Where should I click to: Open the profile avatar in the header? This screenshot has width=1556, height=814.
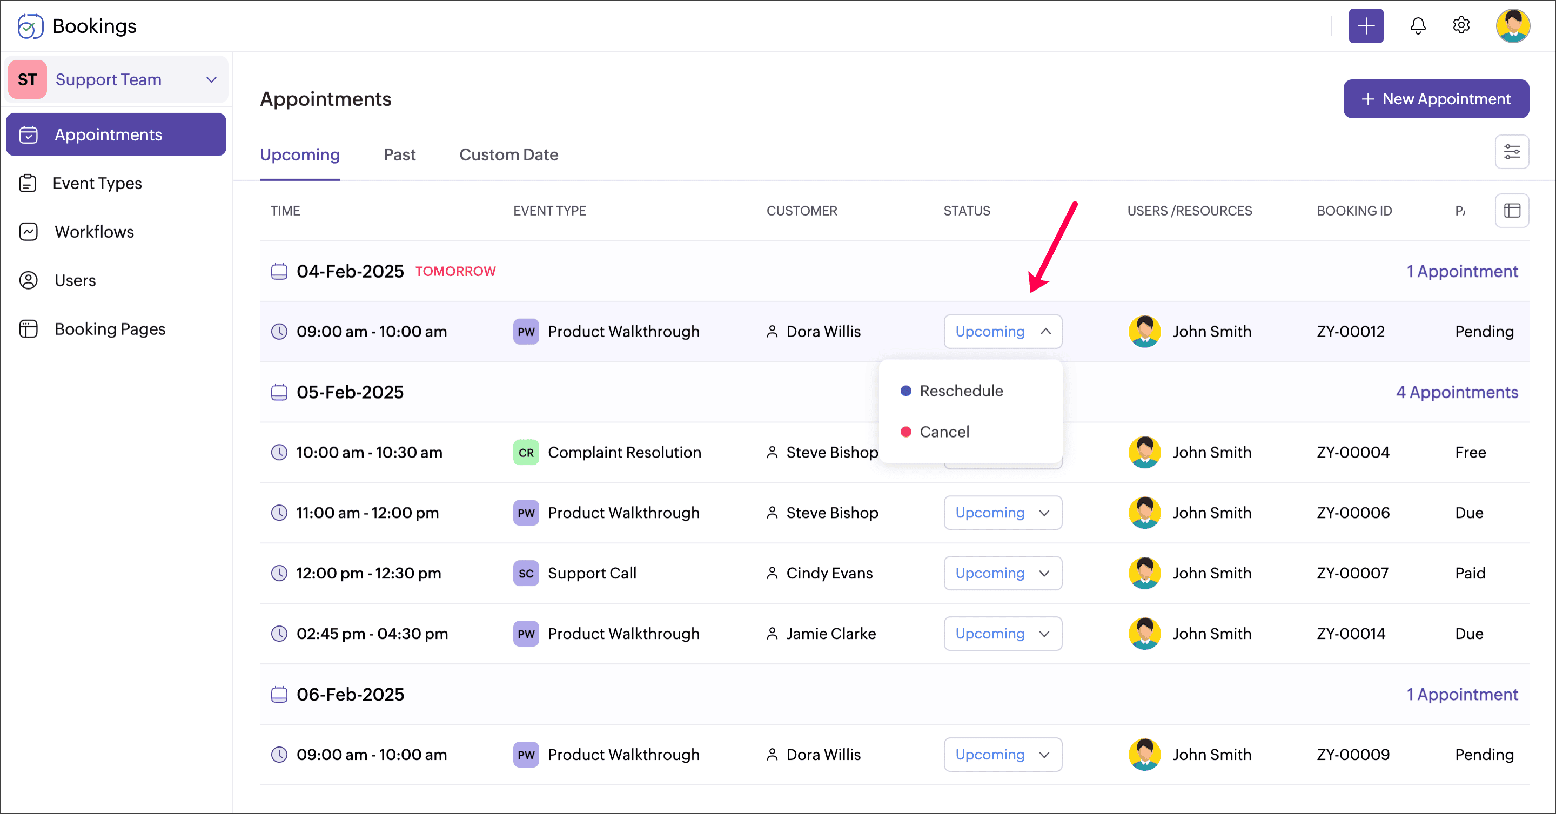pyautogui.click(x=1513, y=26)
